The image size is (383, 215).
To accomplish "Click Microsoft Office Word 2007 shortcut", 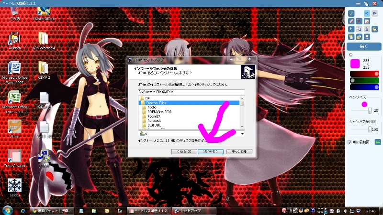I will [15, 73].
